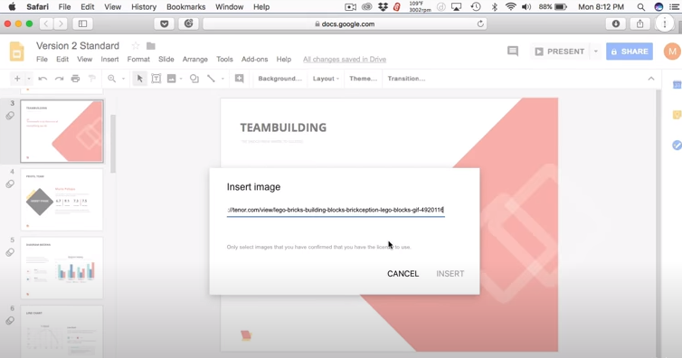Select slide 5 bar chart thumbnail
This screenshot has height=358, width=682.
[62, 268]
